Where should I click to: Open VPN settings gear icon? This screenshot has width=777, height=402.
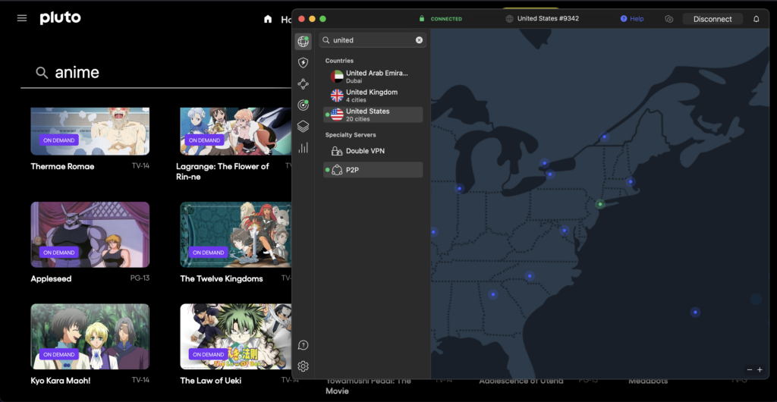tap(304, 366)
